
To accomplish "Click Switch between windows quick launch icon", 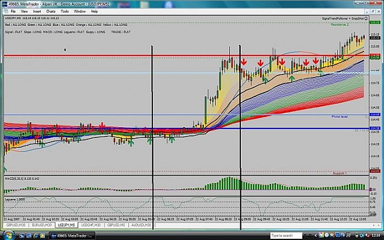I will [29, 236].
